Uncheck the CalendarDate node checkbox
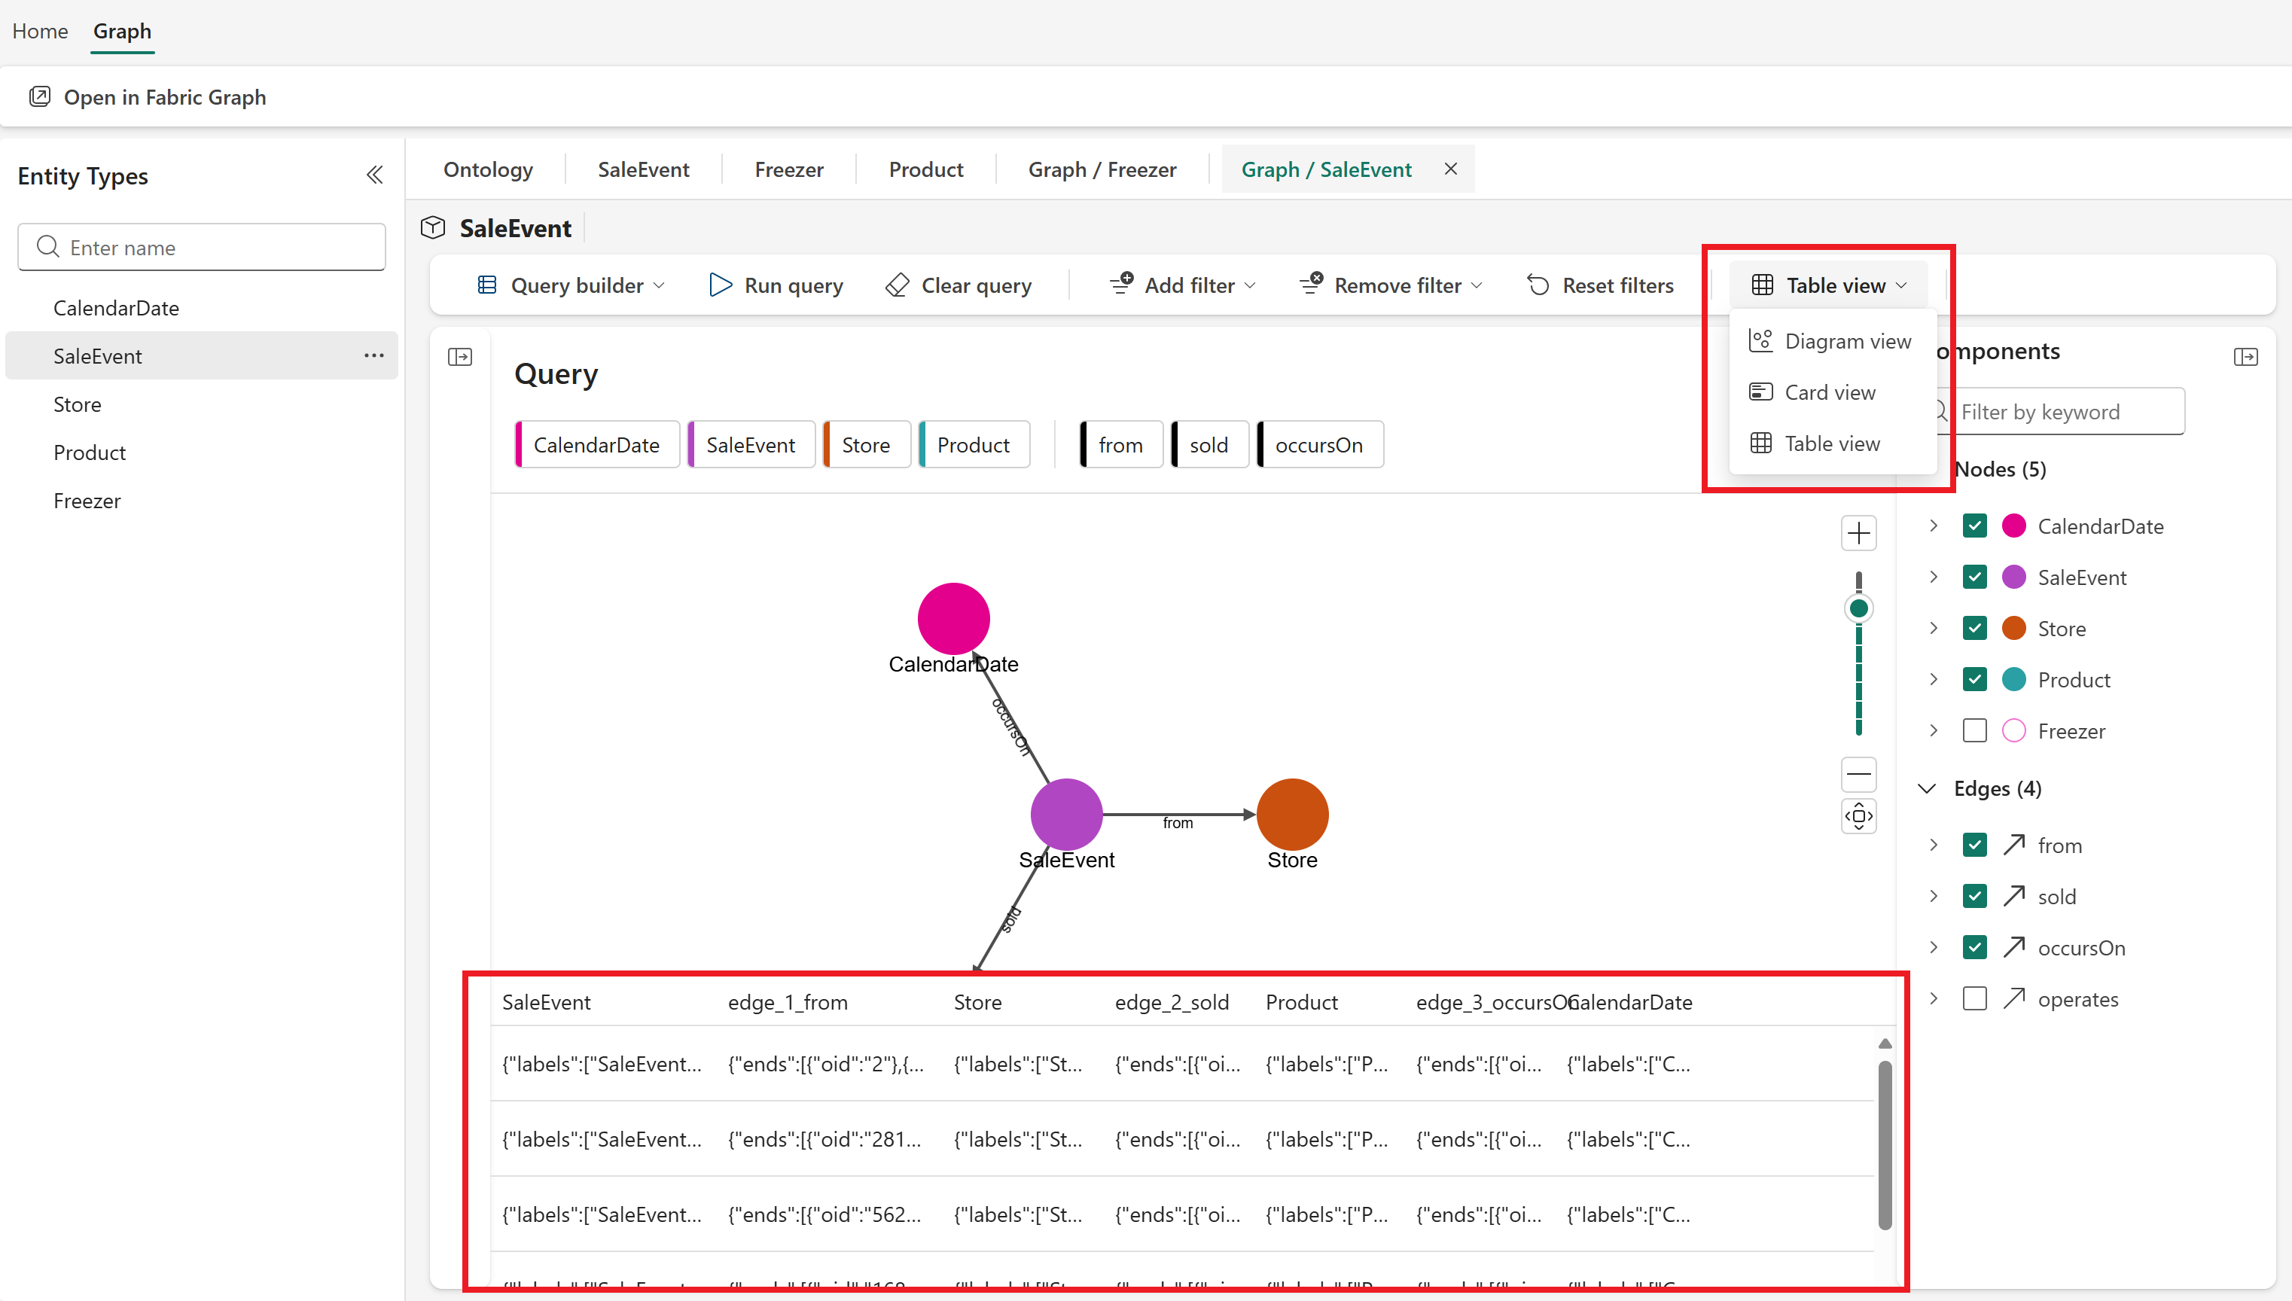 click(1975, 526)
